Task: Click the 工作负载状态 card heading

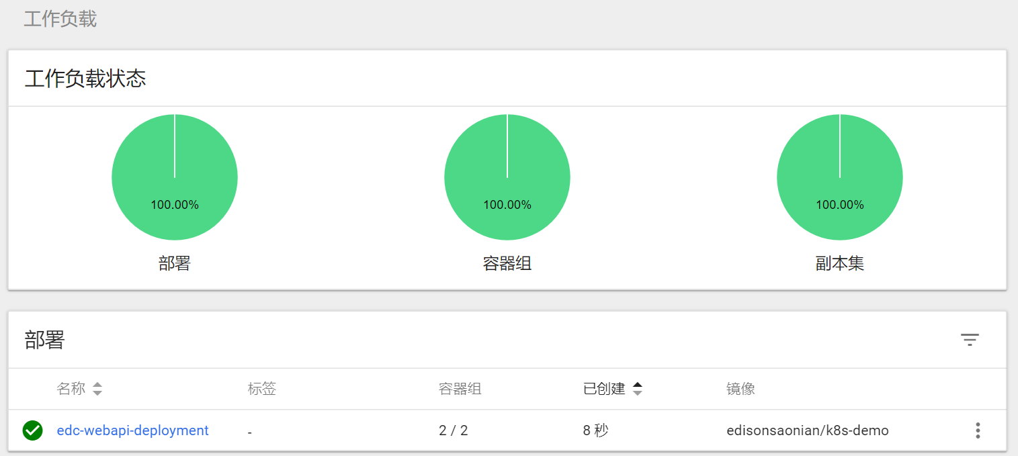Action: pos(85,79)
